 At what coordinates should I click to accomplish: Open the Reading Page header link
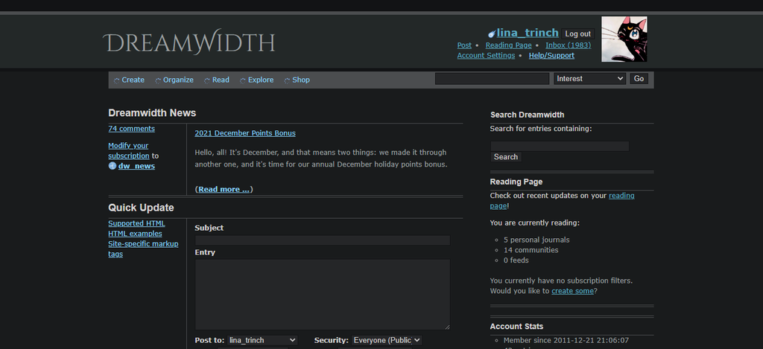[508, 45]
